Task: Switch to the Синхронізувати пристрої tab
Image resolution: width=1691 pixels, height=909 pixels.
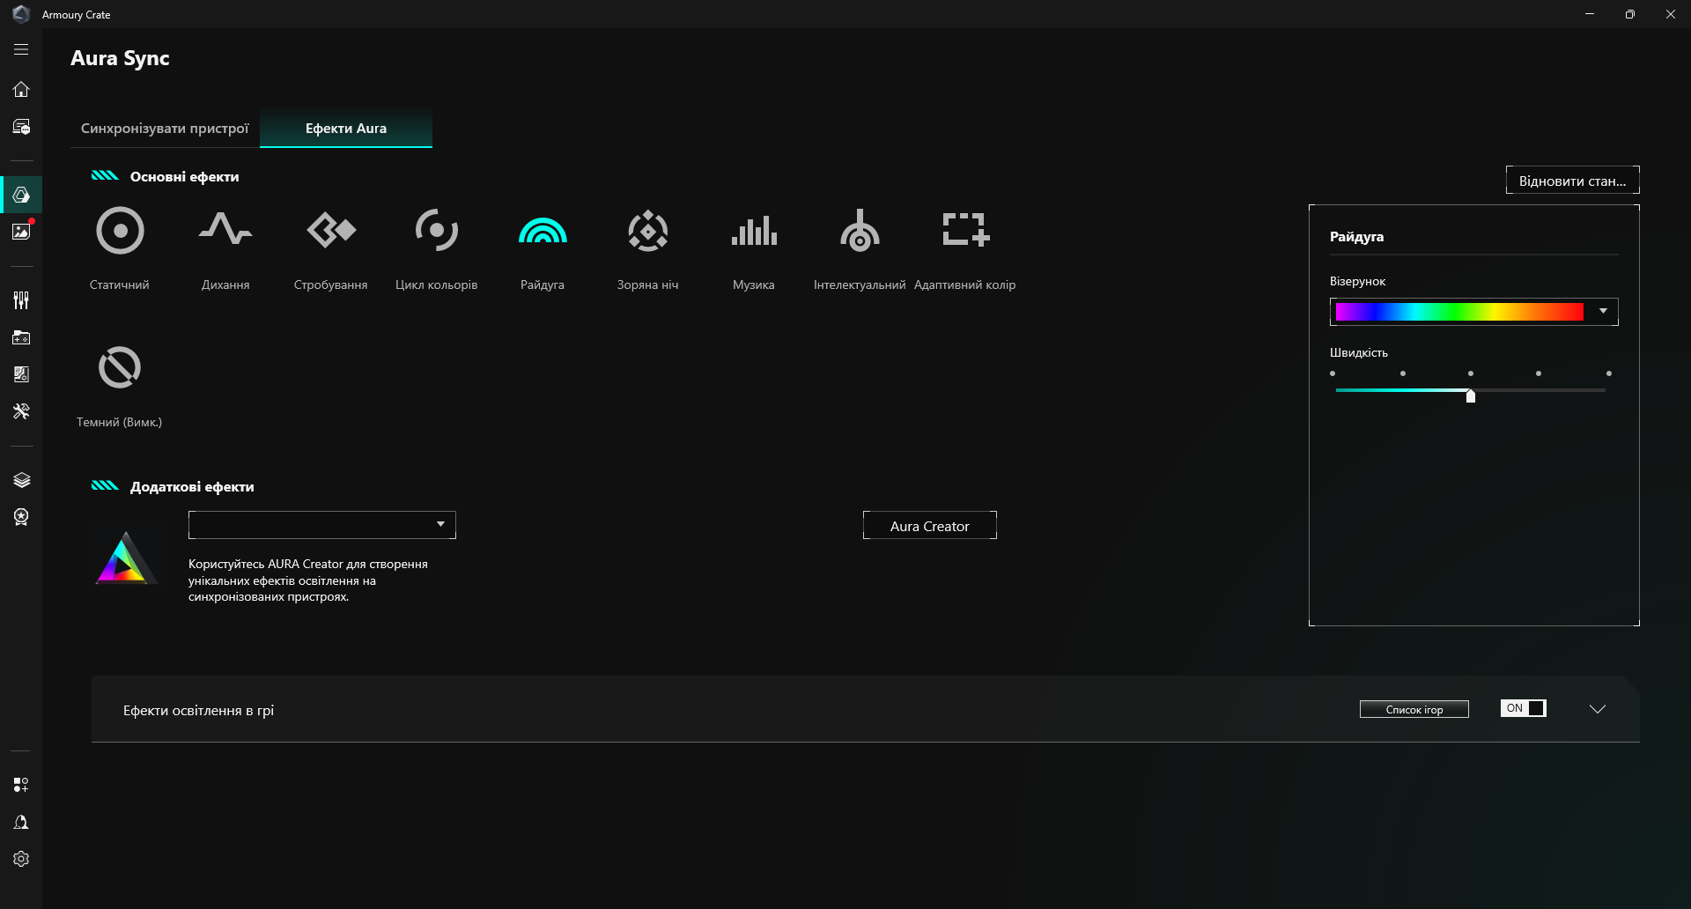Action: [165, 129]
